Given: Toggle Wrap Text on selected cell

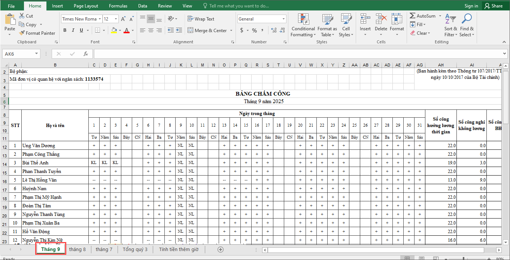Looking at the screenshot, I should point(201,19).
